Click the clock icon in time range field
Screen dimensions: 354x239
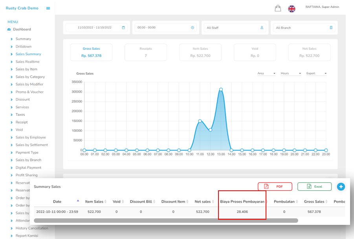coord(193,28)
